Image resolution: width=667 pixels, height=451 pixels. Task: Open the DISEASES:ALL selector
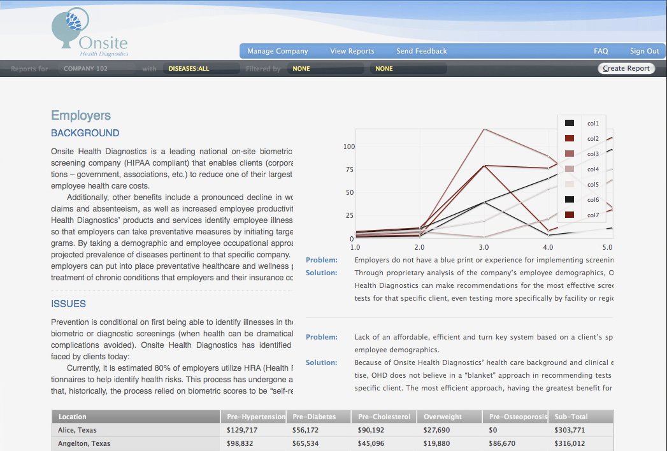(x=201, y=69)
